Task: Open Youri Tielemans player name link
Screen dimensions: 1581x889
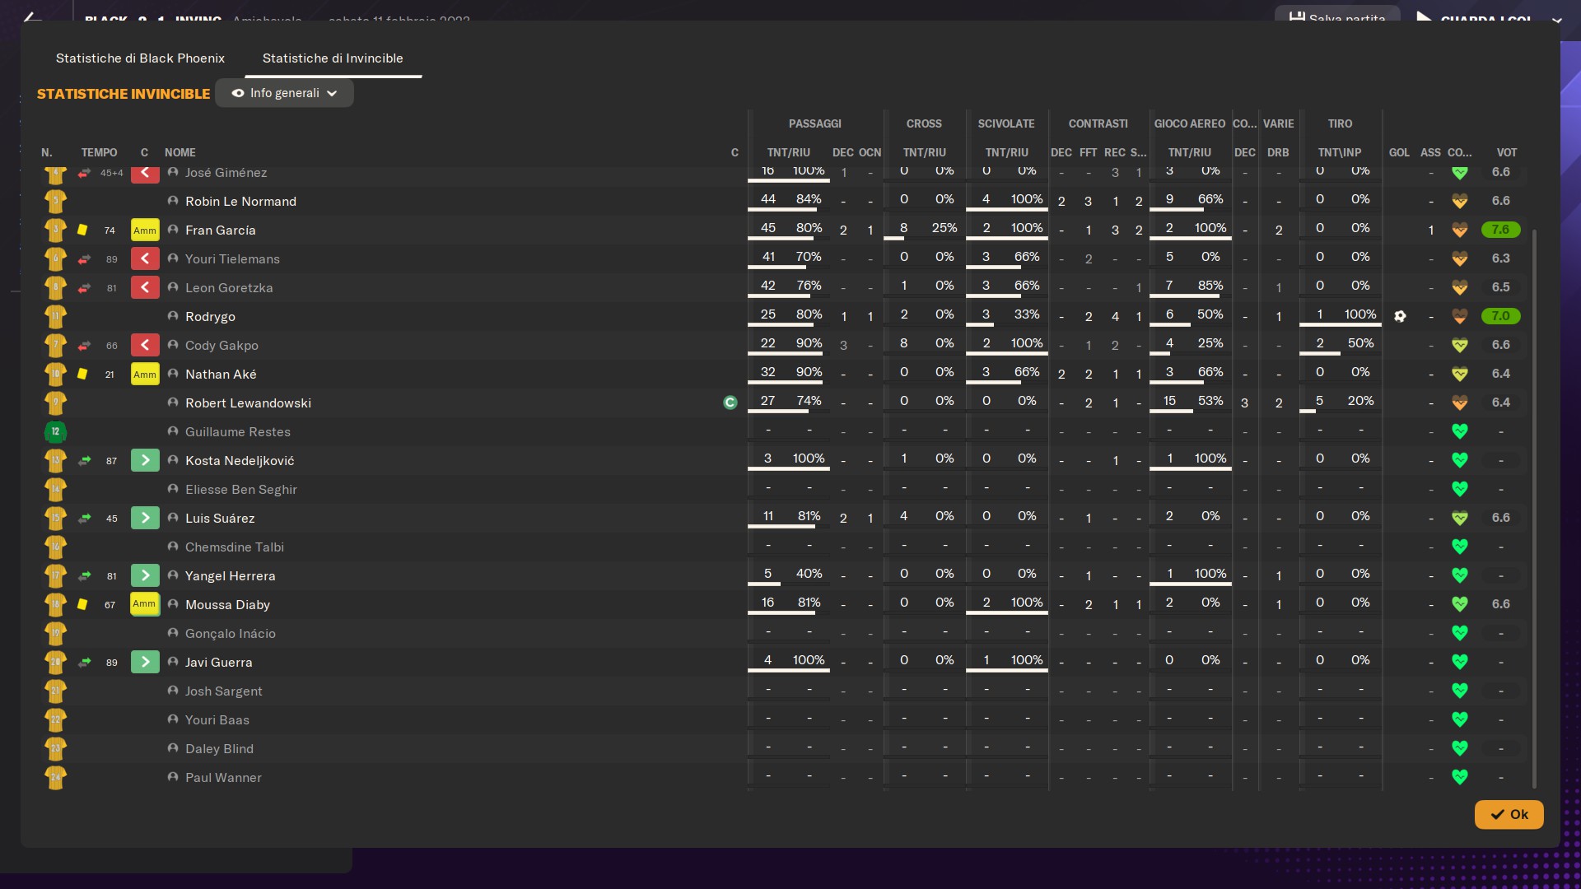Action: tap(232, 259)
